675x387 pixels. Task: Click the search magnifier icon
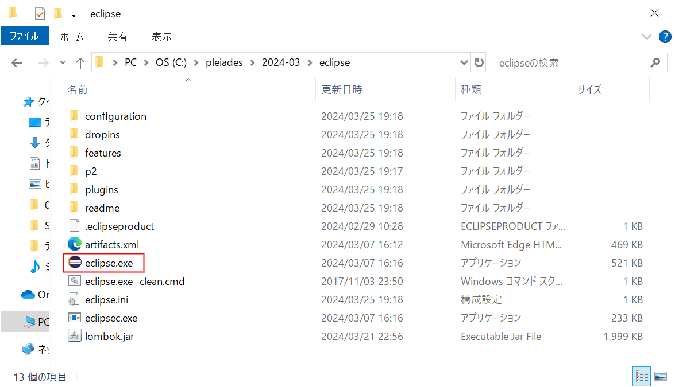click(655, 62)
